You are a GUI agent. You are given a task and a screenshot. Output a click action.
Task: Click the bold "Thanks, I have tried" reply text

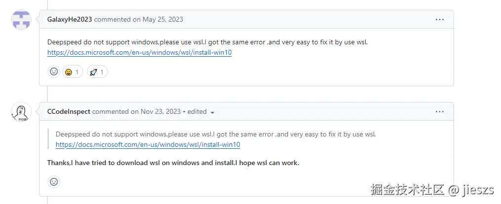(173, 163)
